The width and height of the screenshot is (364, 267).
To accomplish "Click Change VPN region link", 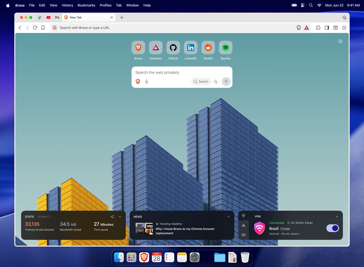I will [x=285, y=228].
